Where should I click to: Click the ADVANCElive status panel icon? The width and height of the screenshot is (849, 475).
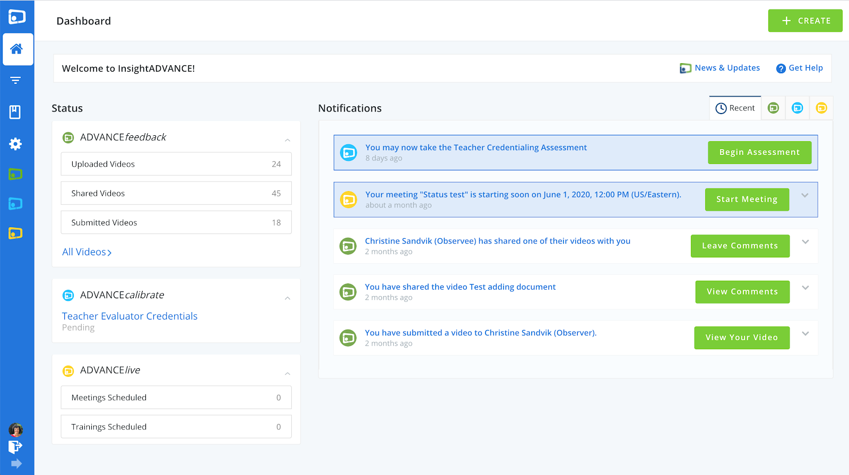click(x=68, y=371)
